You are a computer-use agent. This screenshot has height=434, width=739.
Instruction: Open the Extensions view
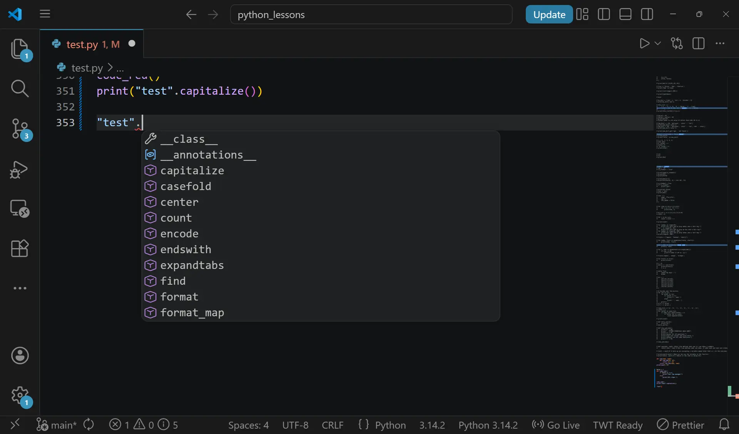point(20,248)
